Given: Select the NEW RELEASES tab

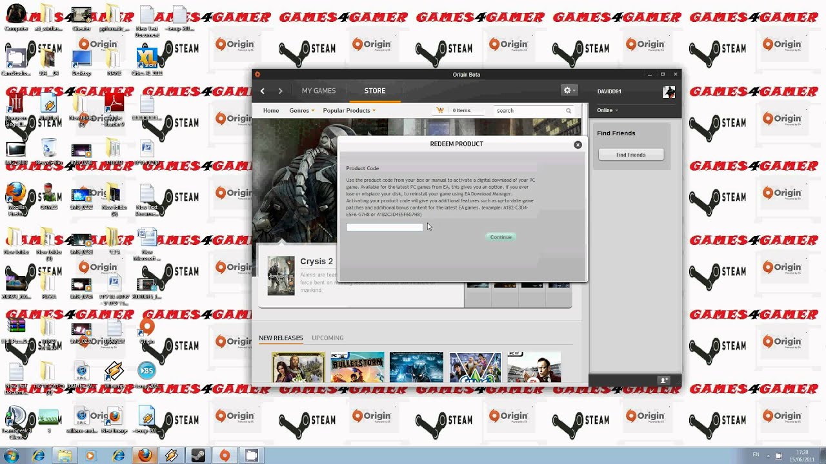Looking at the screenshot, I should pos(281,338).
